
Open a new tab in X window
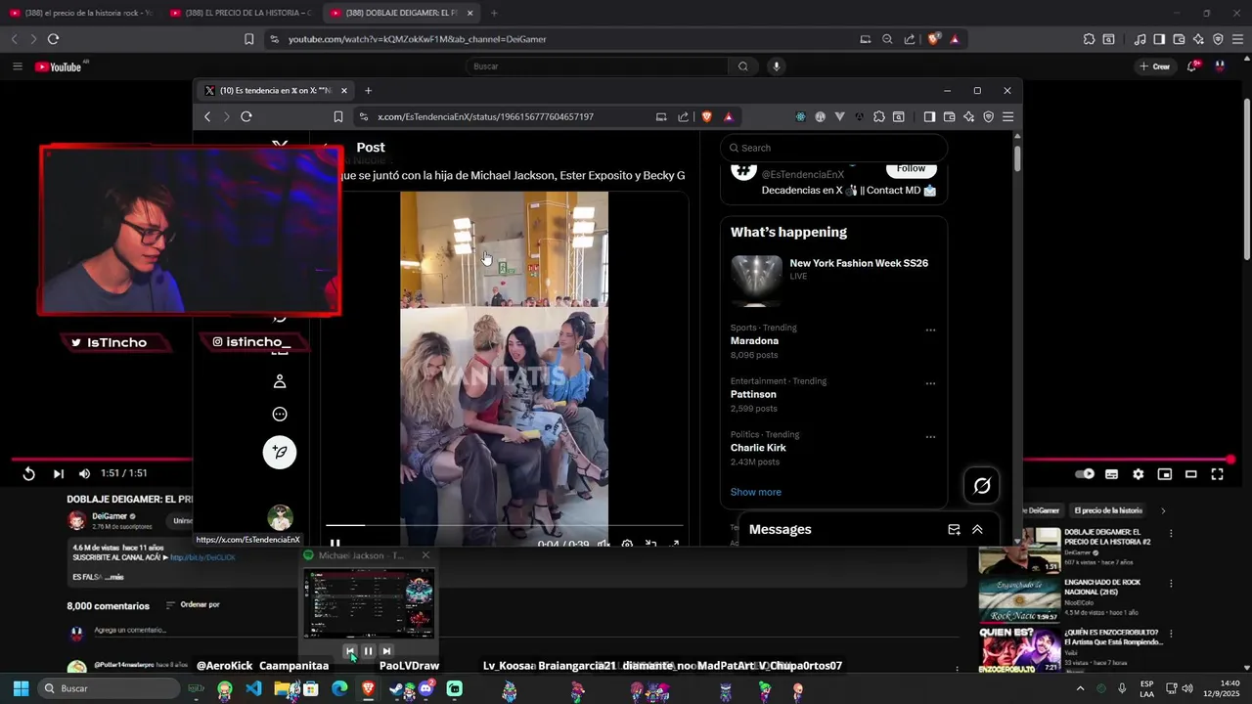(369, 91)
